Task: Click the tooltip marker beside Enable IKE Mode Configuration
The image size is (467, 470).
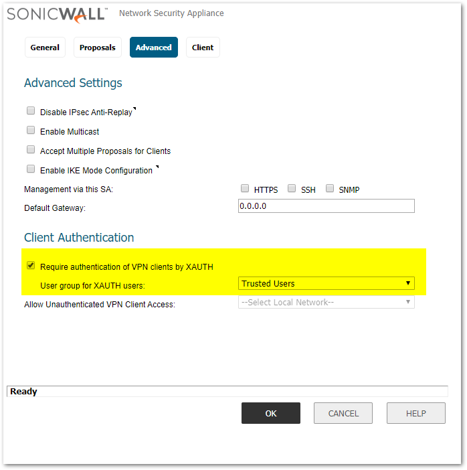Action: (x=157, y=167)
